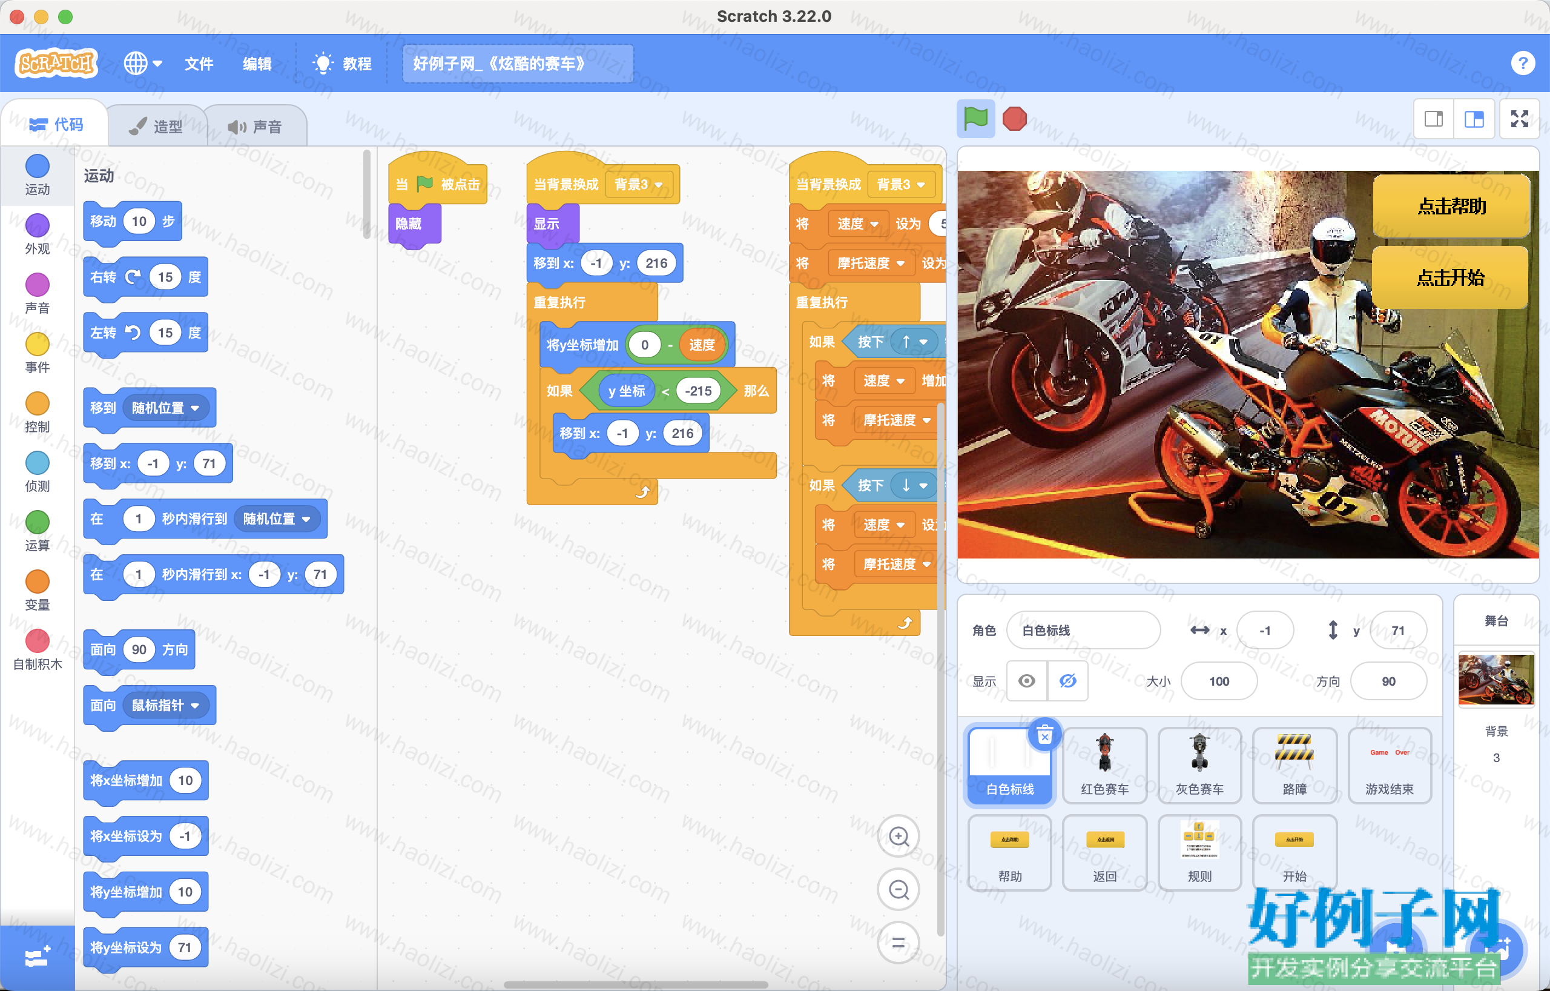
Task: Select the 开始 sprite
Action: pyautogui.click(x=1294, y=852)
